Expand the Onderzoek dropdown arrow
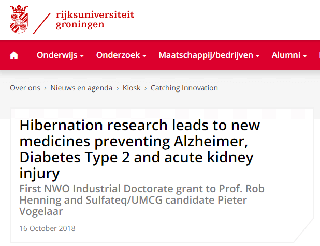Screen dimensions: 320x246 point(144,56)
